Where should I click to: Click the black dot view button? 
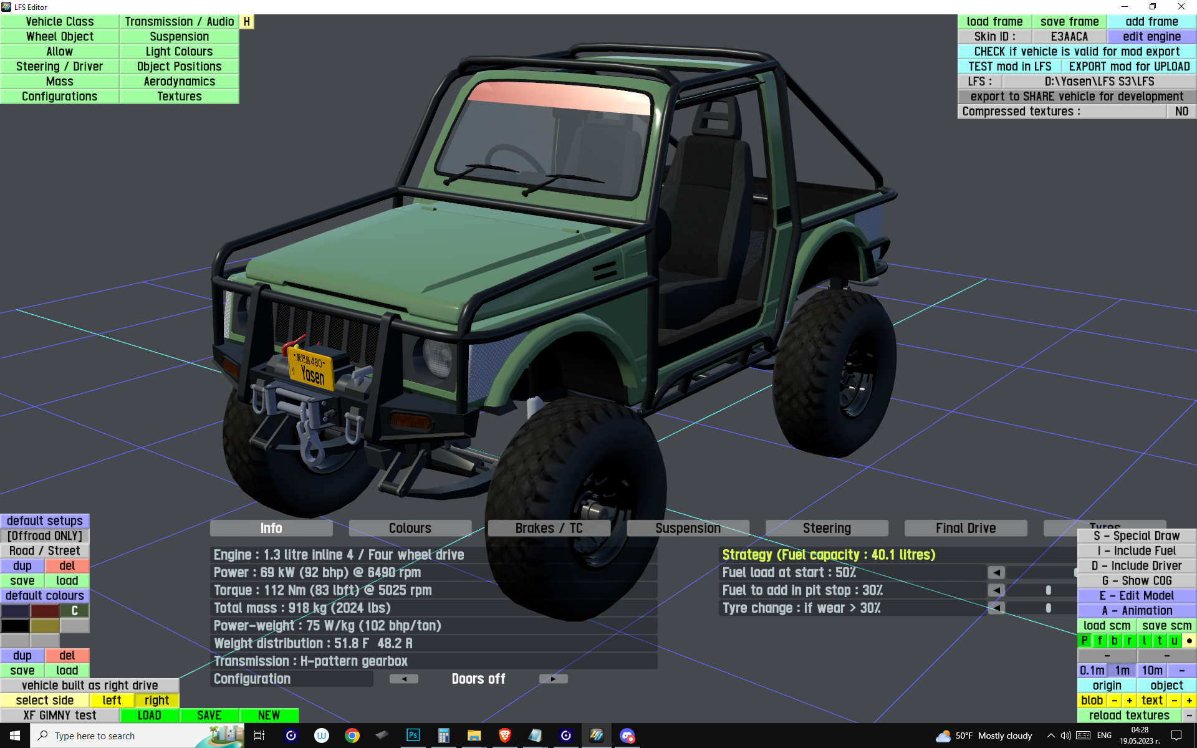point(1189,641)
